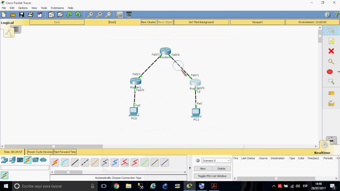Choose the copper straight-through cable
The width and height of the screenshot is (340, 191).
[75, 162]
